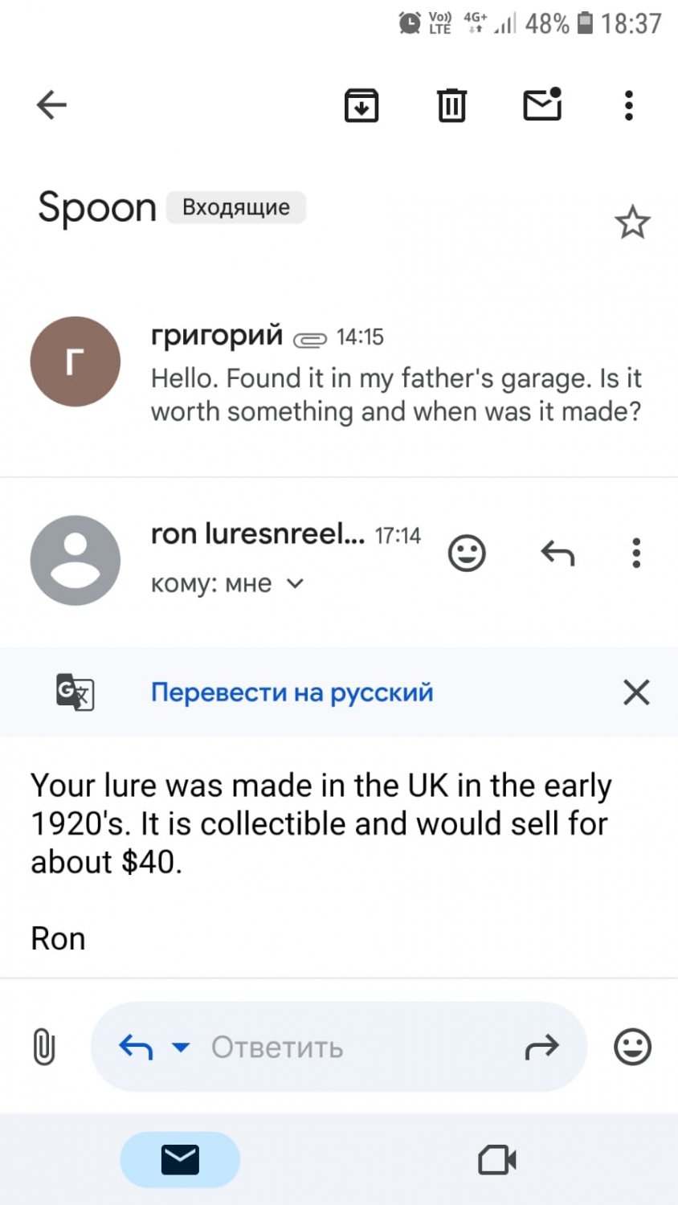
Task: Tap 'Перевести на русский' translate link
Action: 292,692
